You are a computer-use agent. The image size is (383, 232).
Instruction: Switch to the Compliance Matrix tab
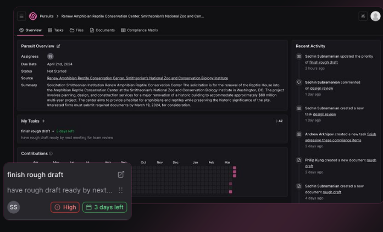(x=139, y=30)
